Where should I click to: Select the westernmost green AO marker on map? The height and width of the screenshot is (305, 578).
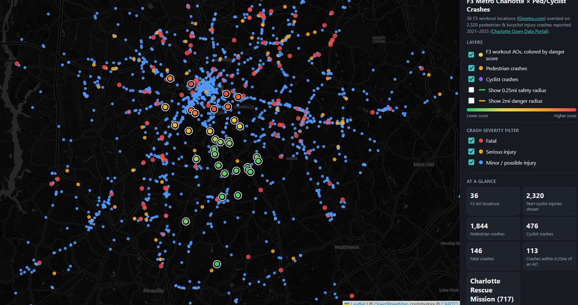coord(186,221)
